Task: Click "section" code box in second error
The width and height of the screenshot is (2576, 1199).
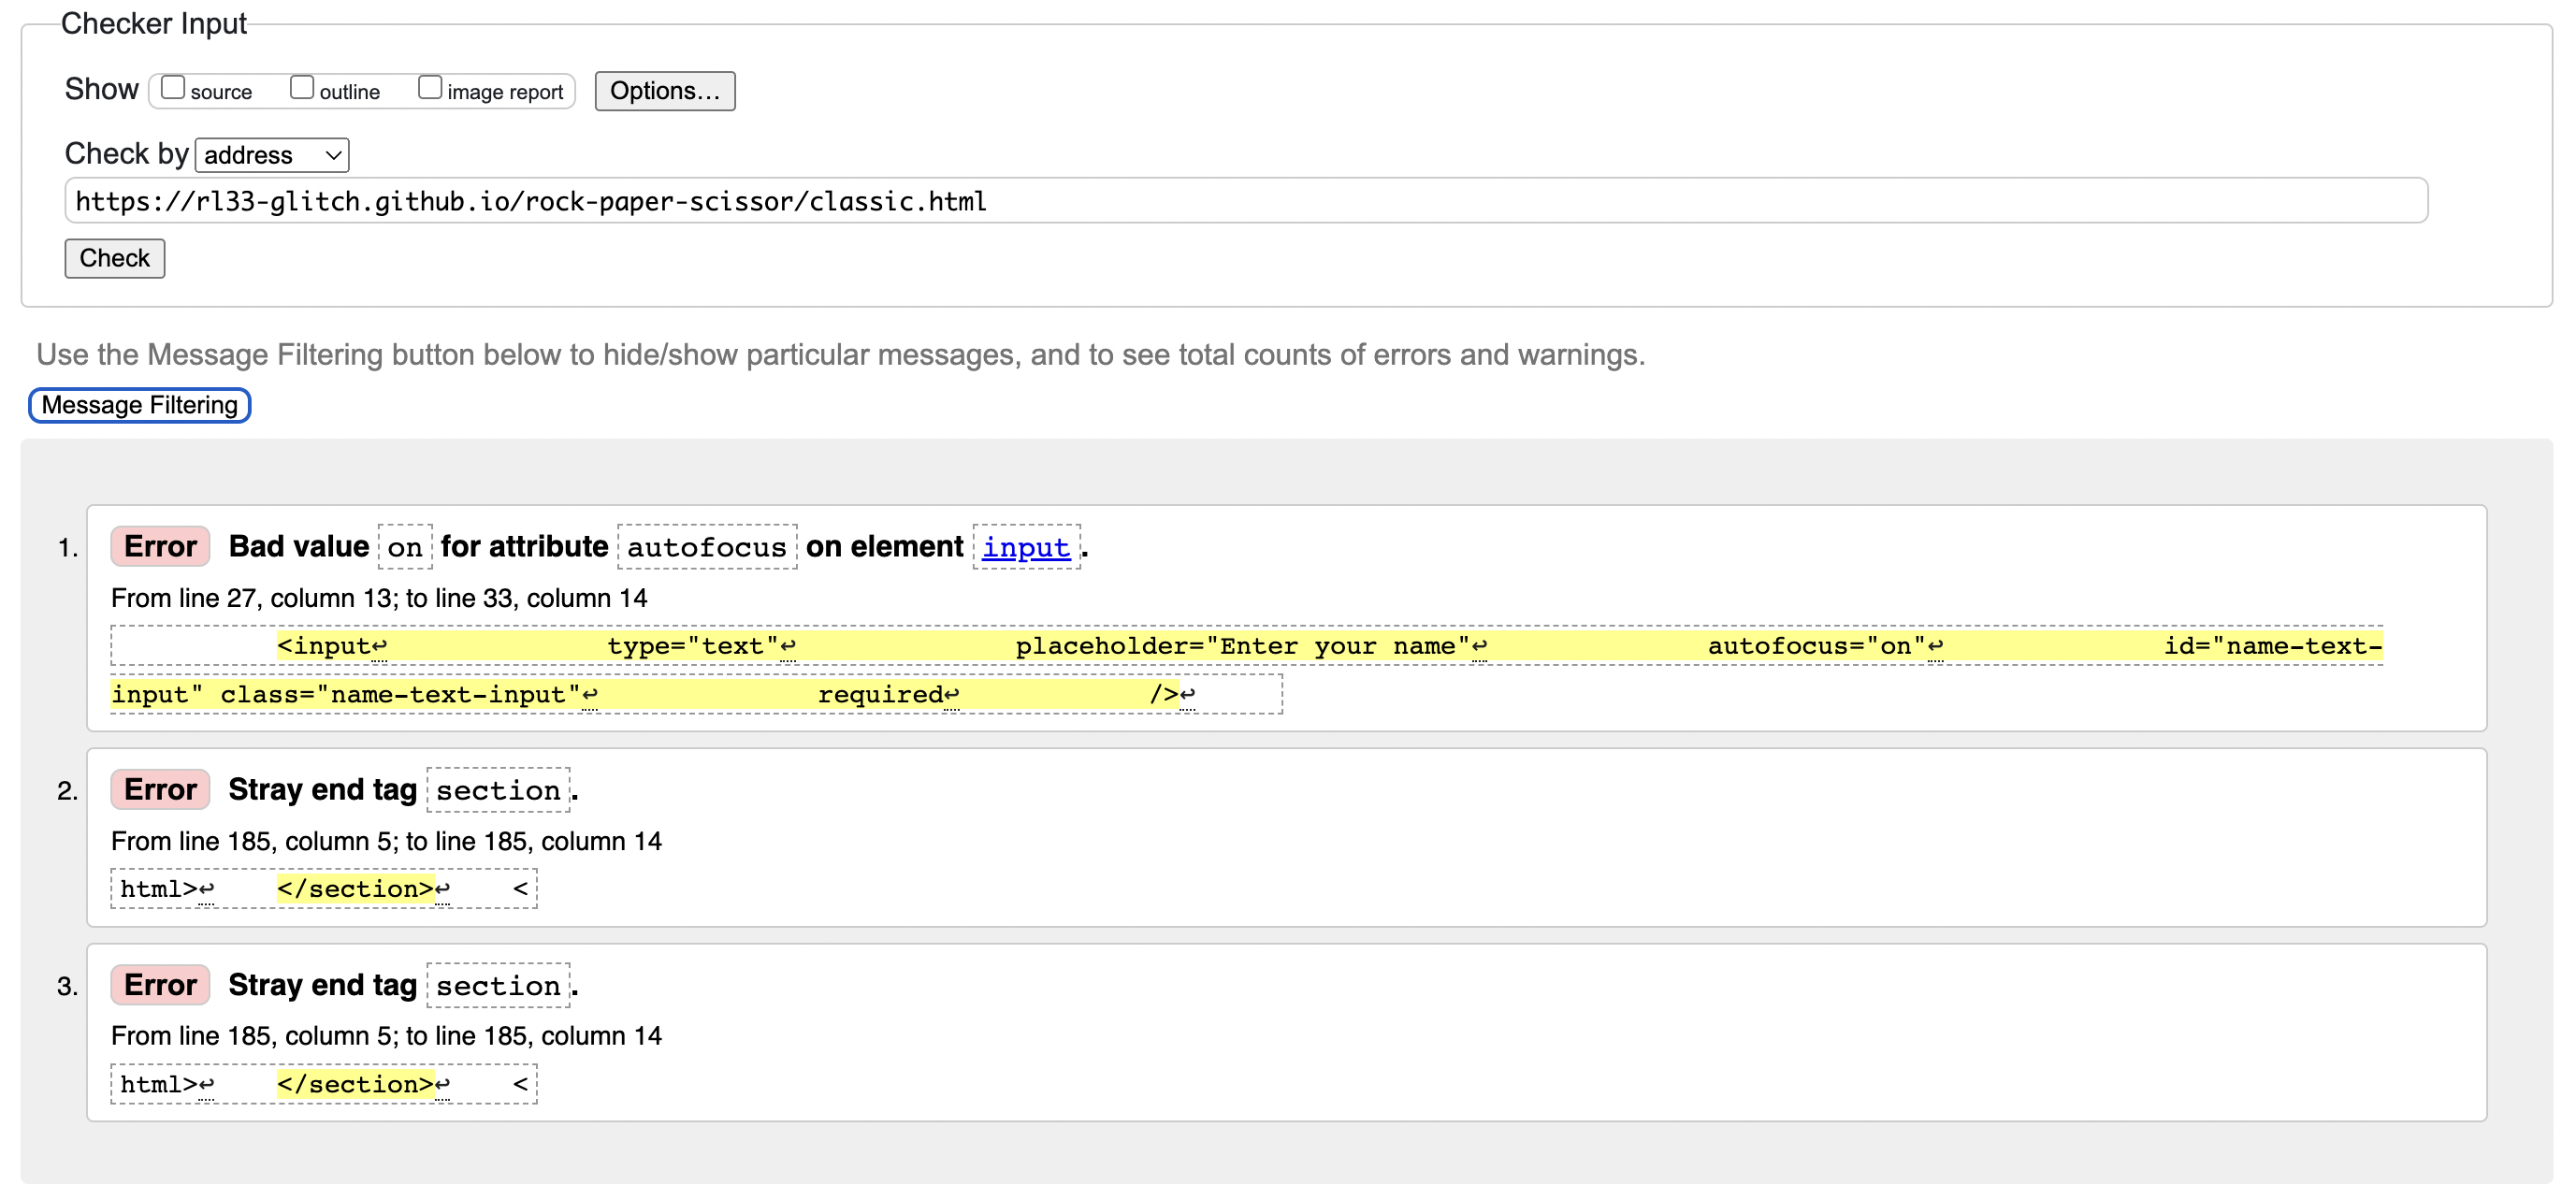Action: (497, 789)
